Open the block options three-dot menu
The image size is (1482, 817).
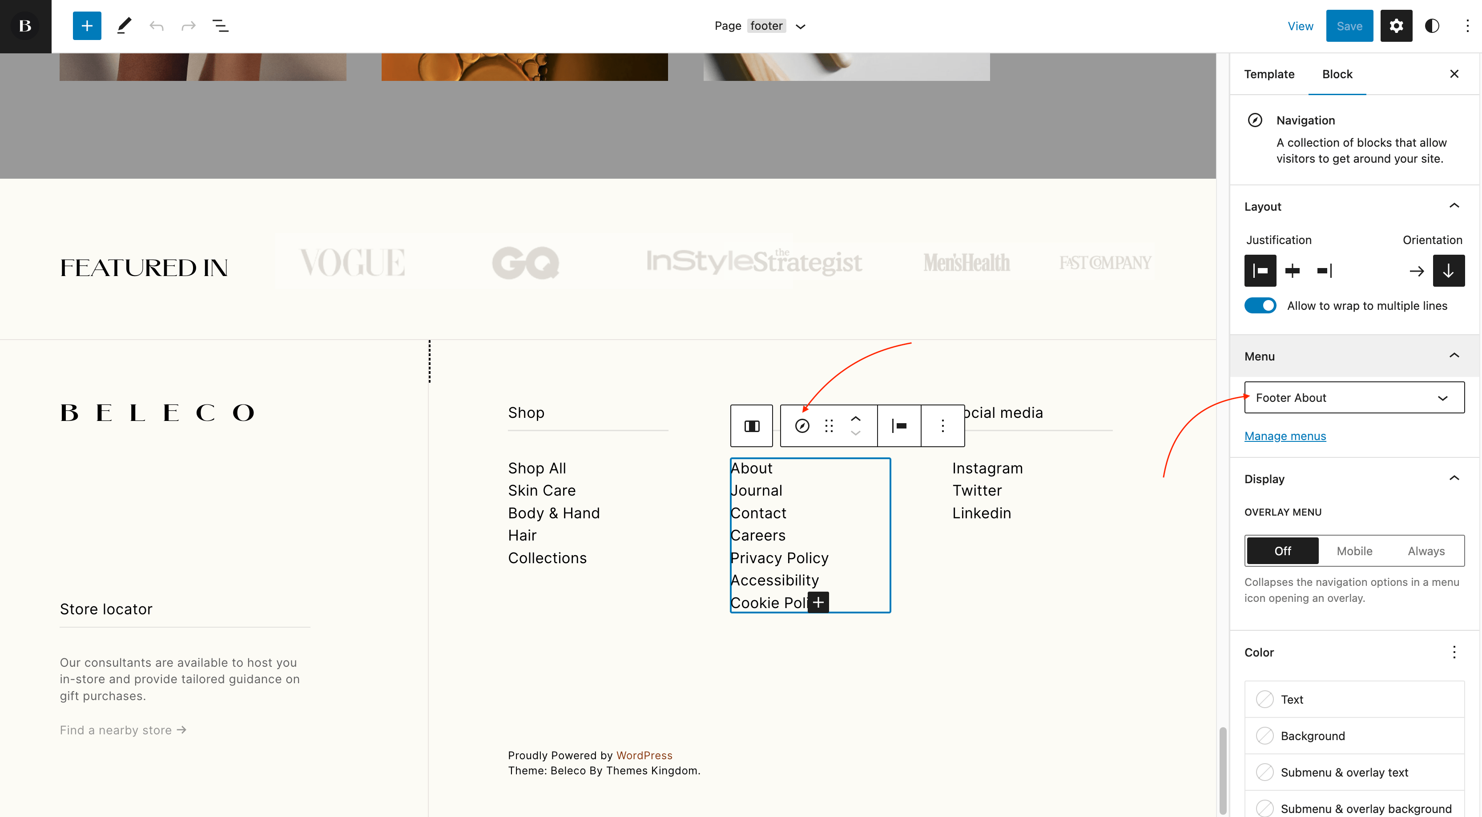(x=942, y=425)
